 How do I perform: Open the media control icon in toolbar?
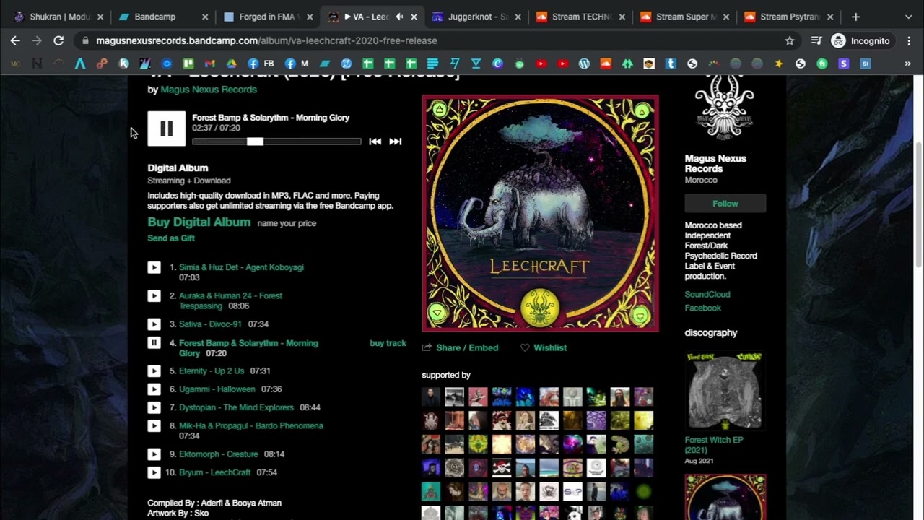816,41
